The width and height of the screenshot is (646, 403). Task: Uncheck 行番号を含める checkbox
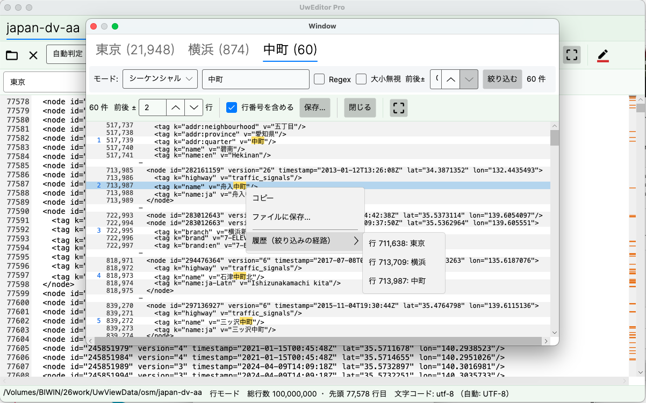232,107
